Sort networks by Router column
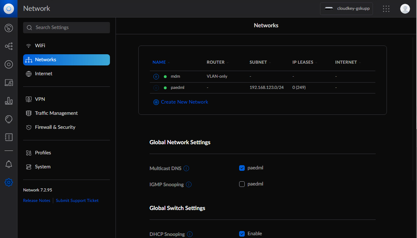The width and height of the screenshot is (417, 238). [x=217, y=62]
